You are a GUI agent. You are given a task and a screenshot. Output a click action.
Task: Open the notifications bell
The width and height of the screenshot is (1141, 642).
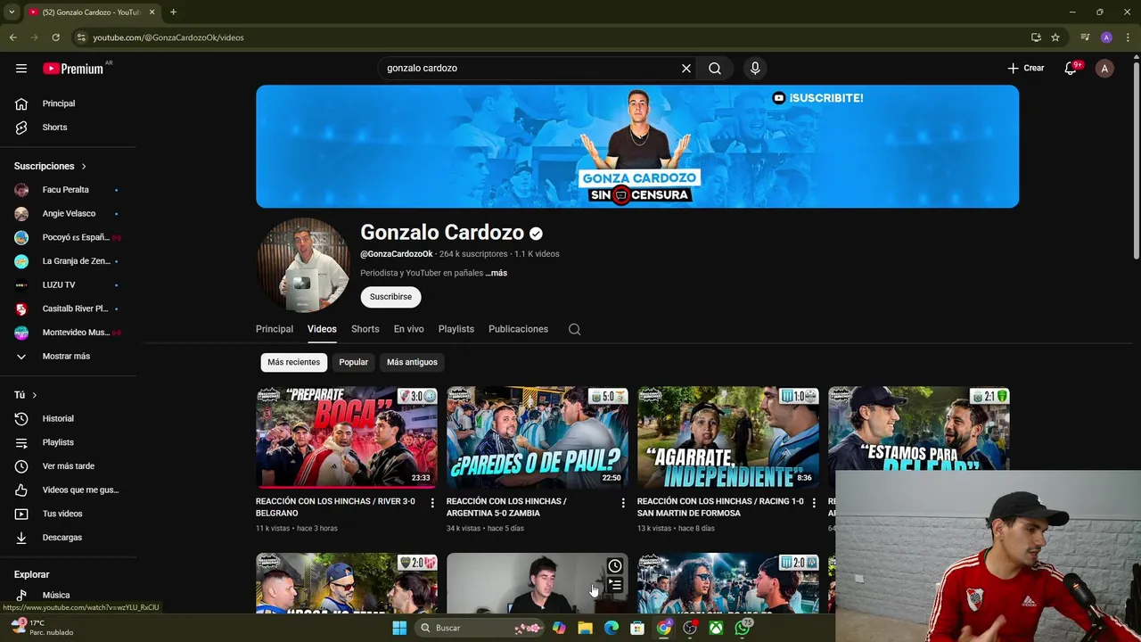[x=1071, y=69]
